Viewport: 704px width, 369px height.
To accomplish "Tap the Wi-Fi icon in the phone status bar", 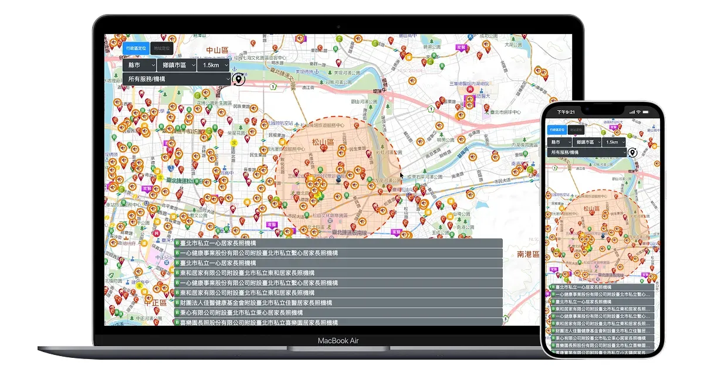I will 638,112.
